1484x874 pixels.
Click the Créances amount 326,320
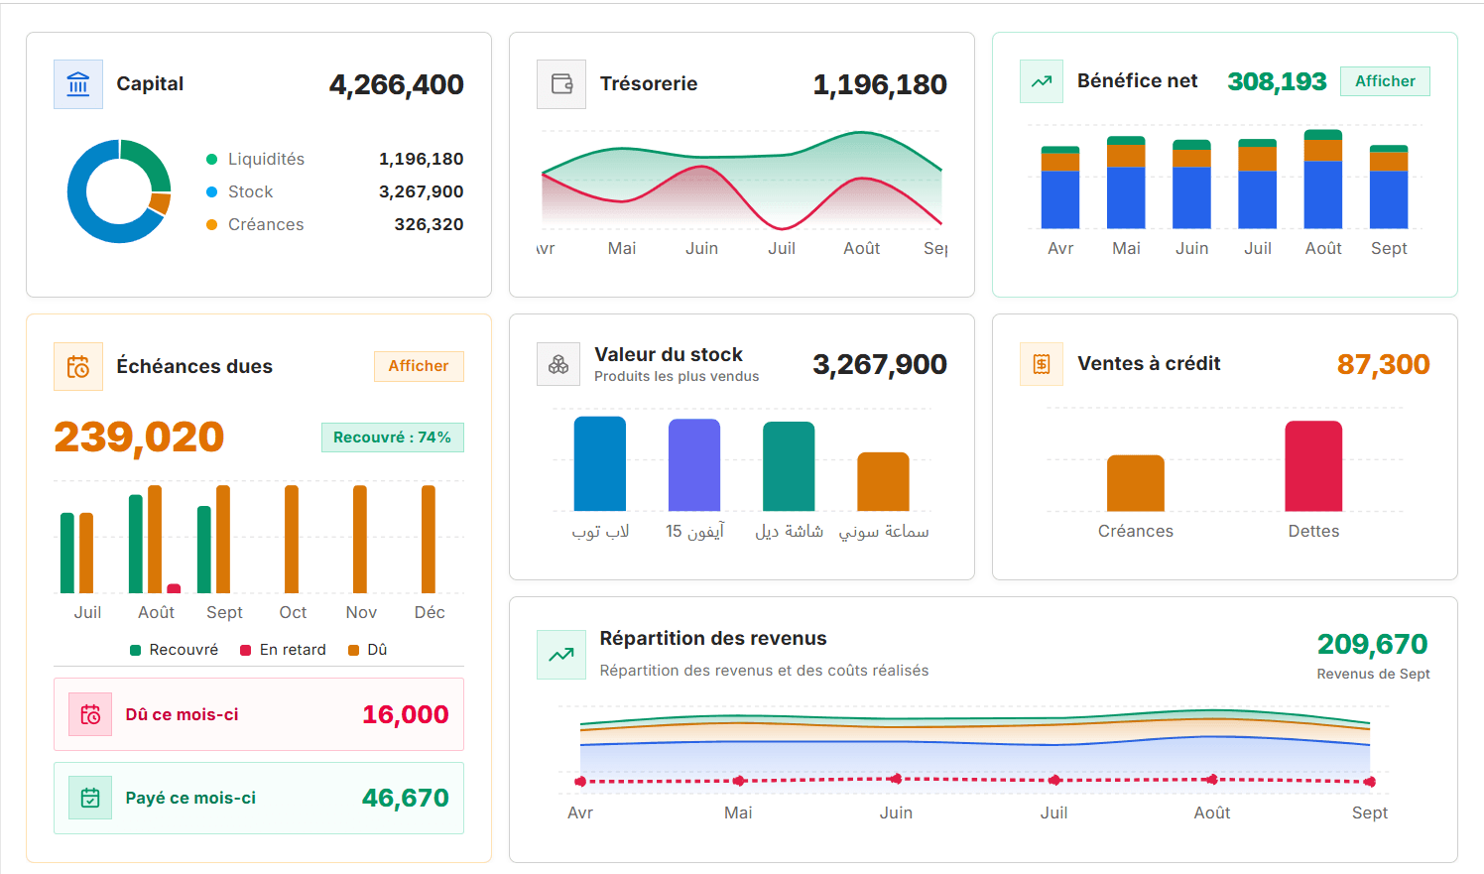429,225
